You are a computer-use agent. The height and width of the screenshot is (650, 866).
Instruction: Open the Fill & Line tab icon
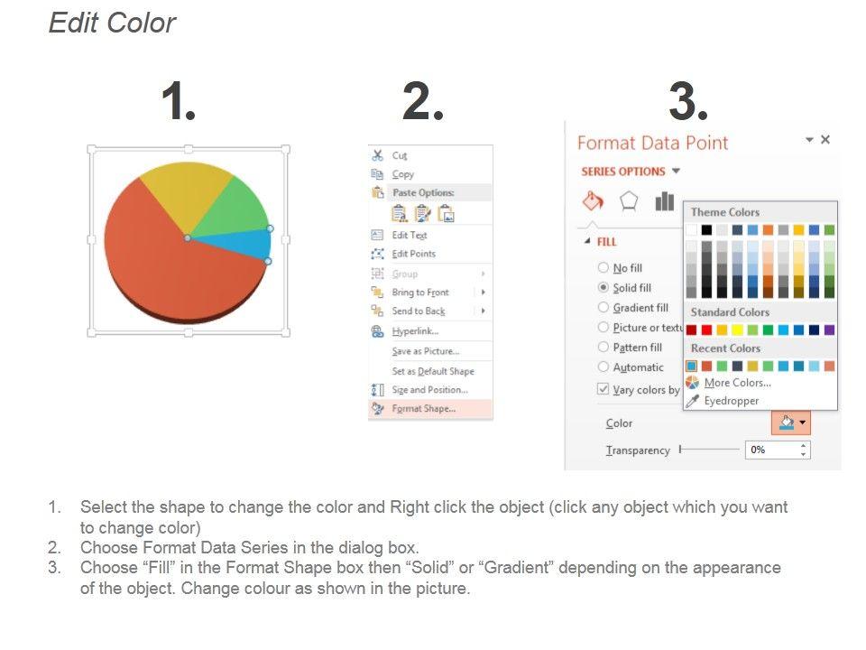593,200
